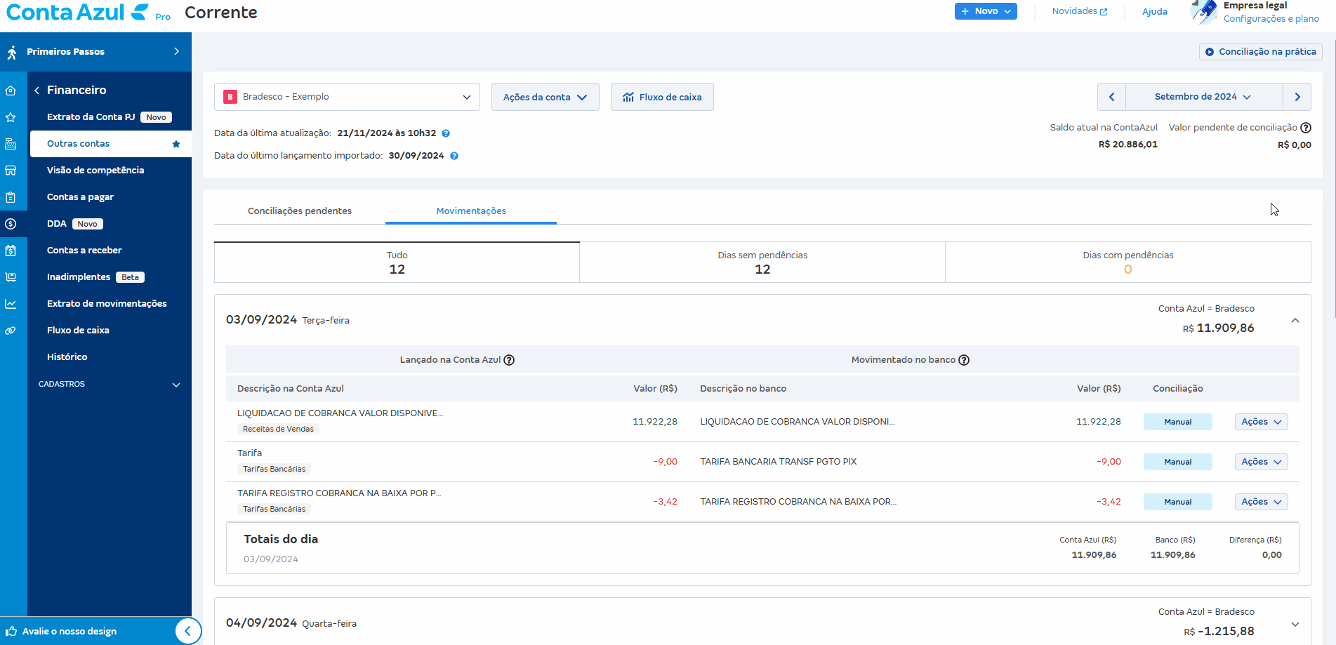
Task: Click help icon beside Lançado na Conta Azul
Action: pyautogui.click(x=510, y=360)
